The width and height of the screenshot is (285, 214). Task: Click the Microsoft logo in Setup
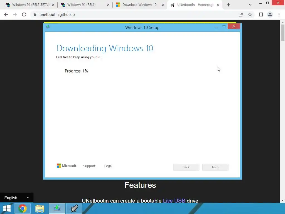point(67,166)
